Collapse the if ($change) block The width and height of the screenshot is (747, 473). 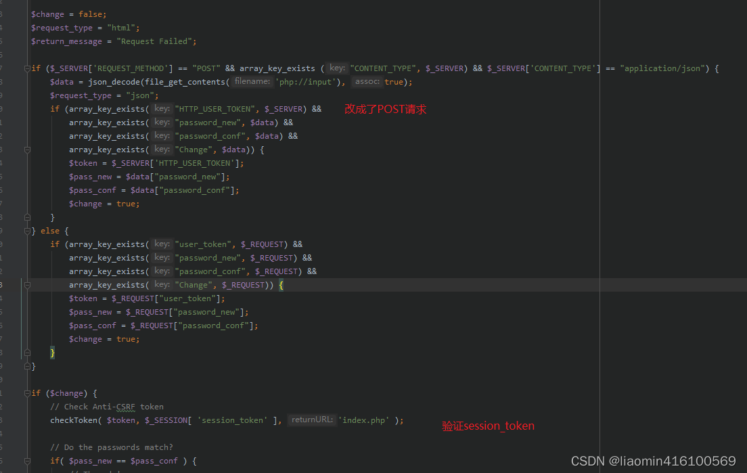pos(27,393)
